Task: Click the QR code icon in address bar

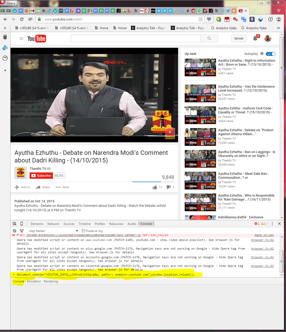Action: click(201, 19)
